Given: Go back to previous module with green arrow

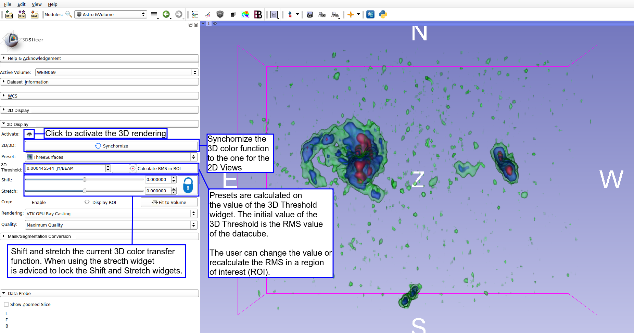Looking at the screenshot, I should pyautogui.click(x=166, y=14).
